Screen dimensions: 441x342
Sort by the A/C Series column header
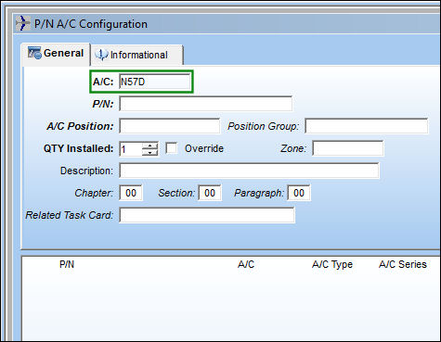[x=403, y=264]
